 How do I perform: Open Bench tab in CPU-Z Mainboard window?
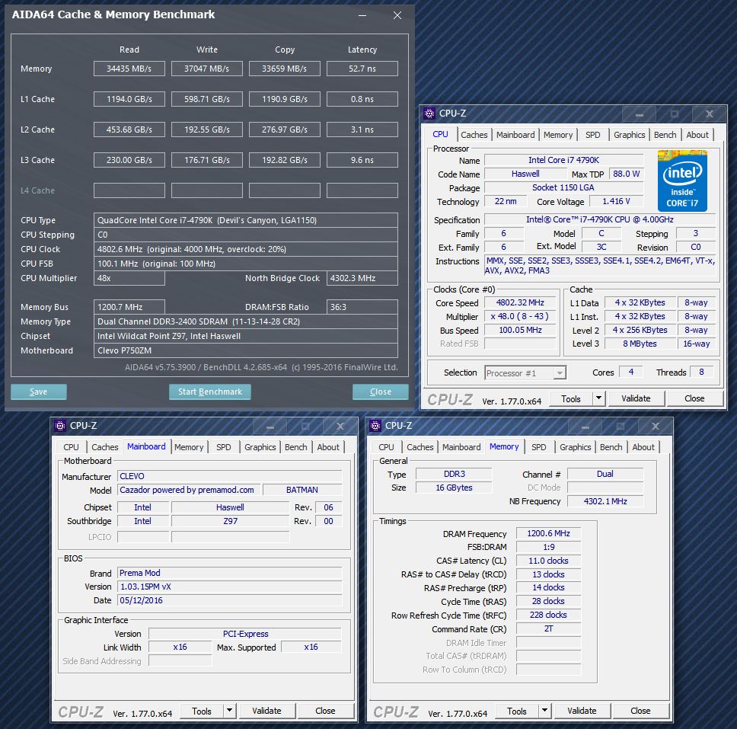coord(295,447)
